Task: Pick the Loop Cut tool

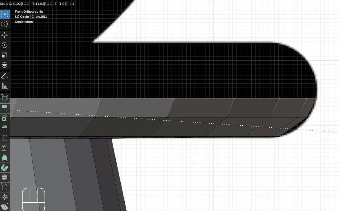Action: (x=5, y=138)
